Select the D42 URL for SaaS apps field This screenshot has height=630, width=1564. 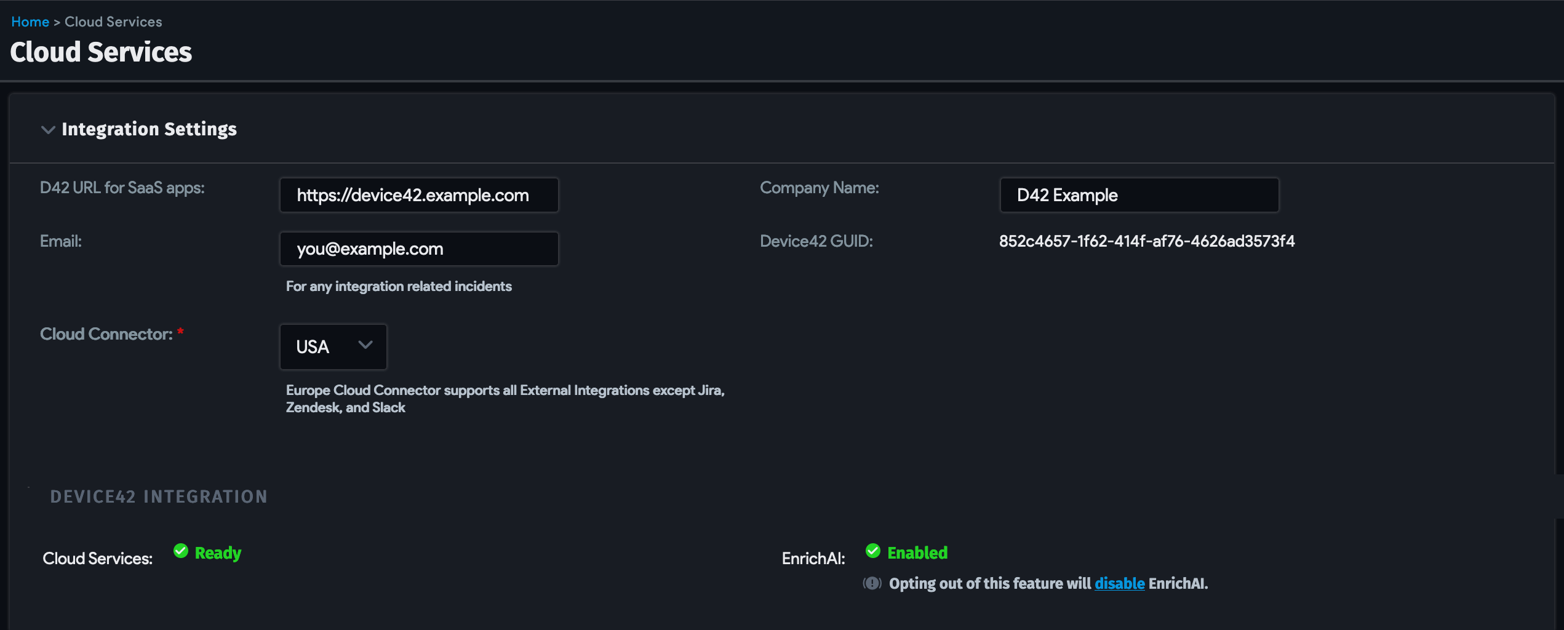point(419,195)
